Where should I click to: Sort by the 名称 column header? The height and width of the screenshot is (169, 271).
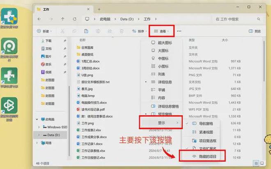(x=83, y=40)
